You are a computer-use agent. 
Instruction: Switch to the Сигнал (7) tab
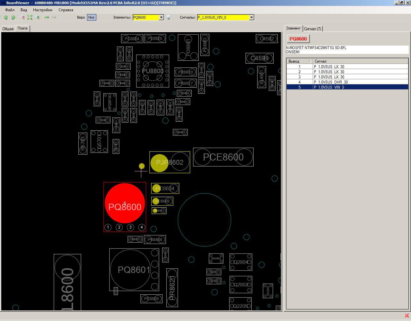pyautogui.click(x=312, y=29)
